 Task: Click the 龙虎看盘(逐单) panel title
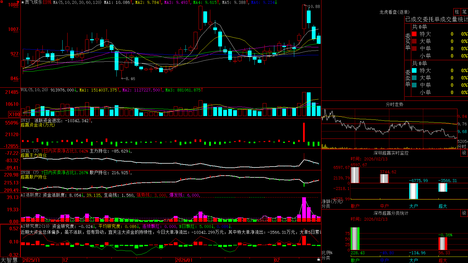(x=394, y=12)
